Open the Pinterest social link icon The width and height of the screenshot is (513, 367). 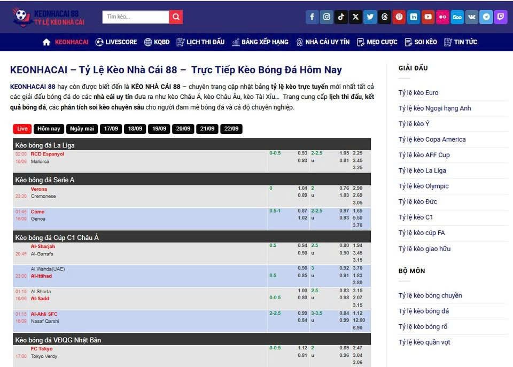[399, 17]
